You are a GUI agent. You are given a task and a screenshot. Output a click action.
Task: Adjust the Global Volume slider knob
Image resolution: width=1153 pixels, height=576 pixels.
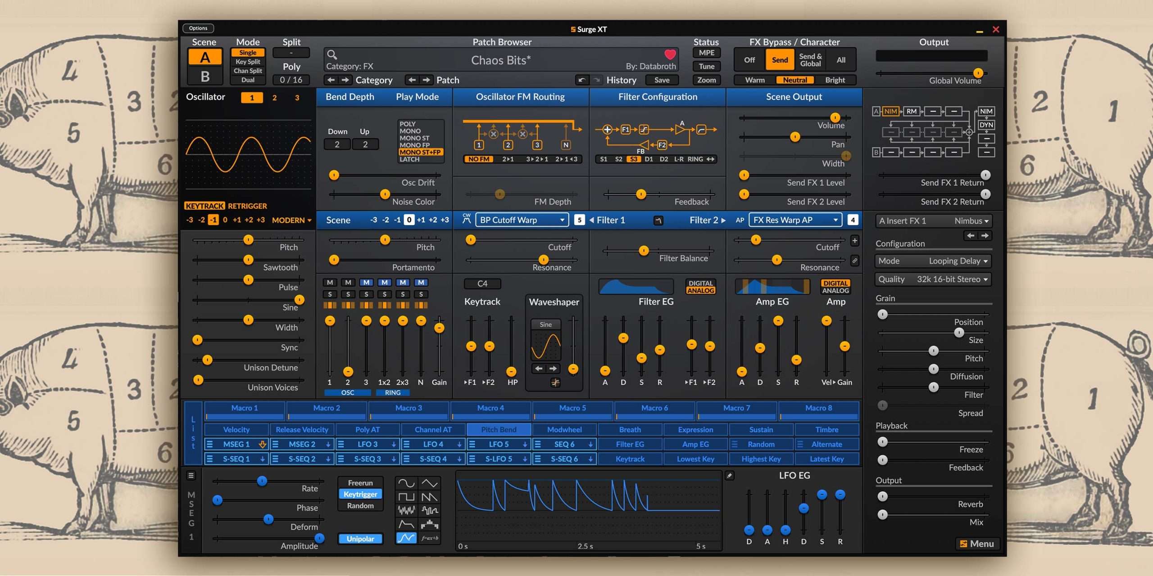[978, 73]
